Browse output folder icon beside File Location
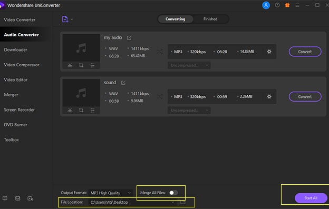The image size is (329, 209). pyautogui.click(x=183, y=202)
